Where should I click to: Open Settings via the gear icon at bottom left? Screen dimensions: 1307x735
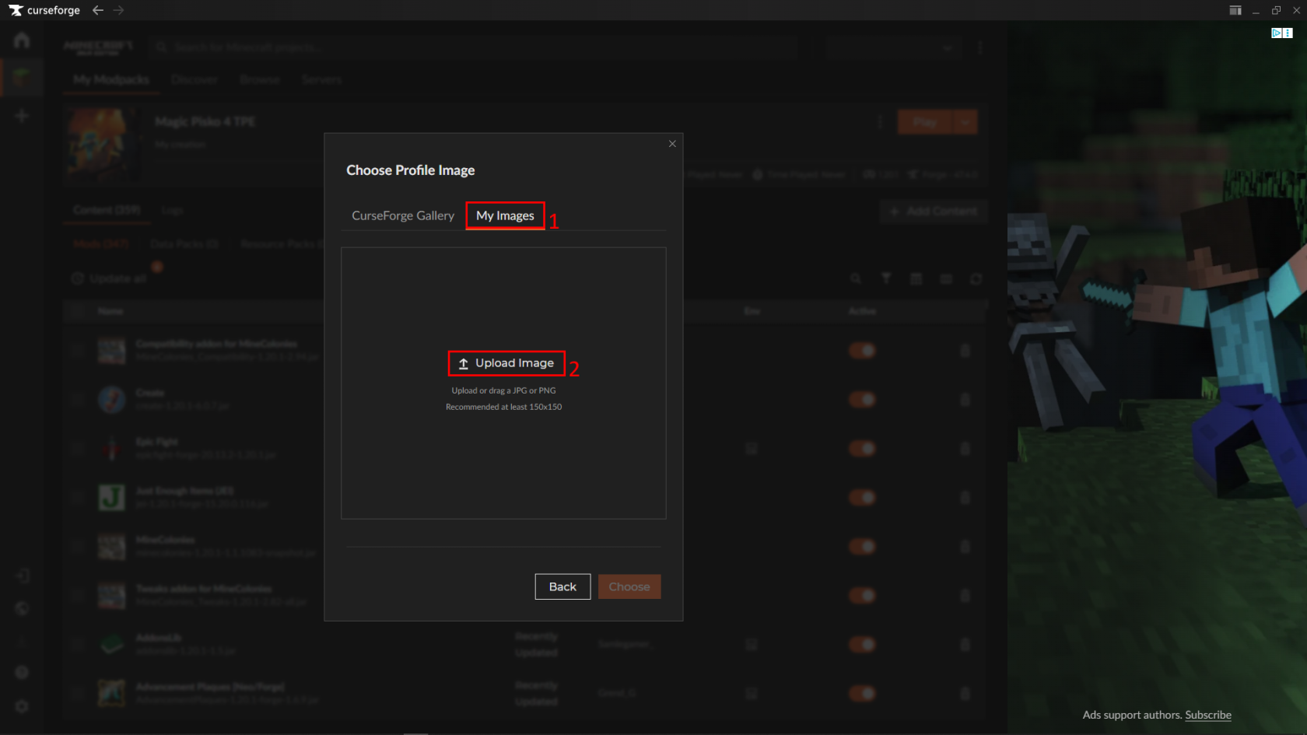point(22,706)
